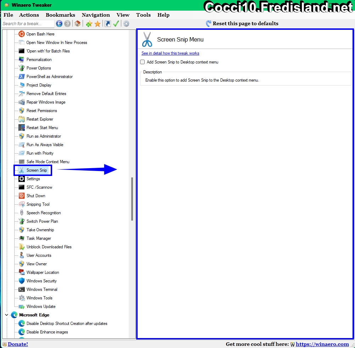
Task: Select Switch Power Plan item
Action: pos(42,221)
